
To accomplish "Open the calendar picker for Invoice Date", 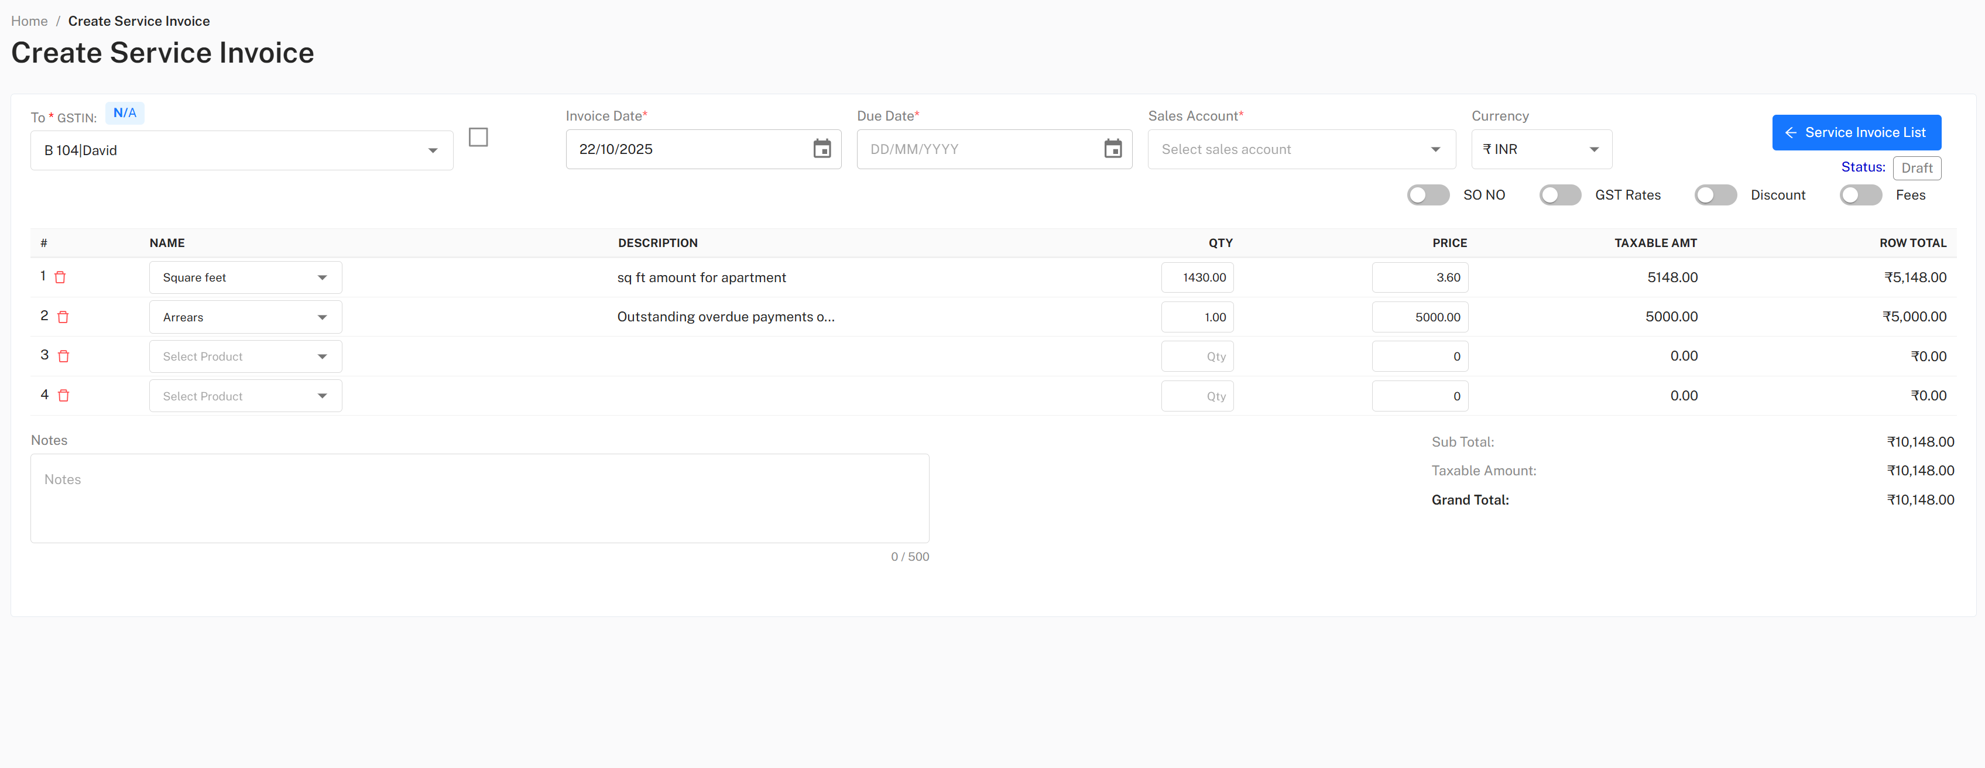I will (x=821, y=149).
